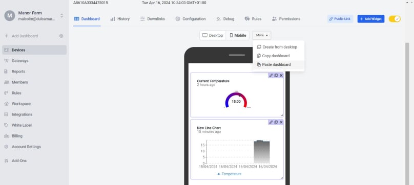Open dashboard settings gear icon
This screenshot has height=185, width=414.
point(61,36)
